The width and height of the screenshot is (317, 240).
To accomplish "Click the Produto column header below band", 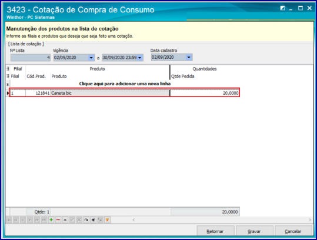I will tap(110, 76).
